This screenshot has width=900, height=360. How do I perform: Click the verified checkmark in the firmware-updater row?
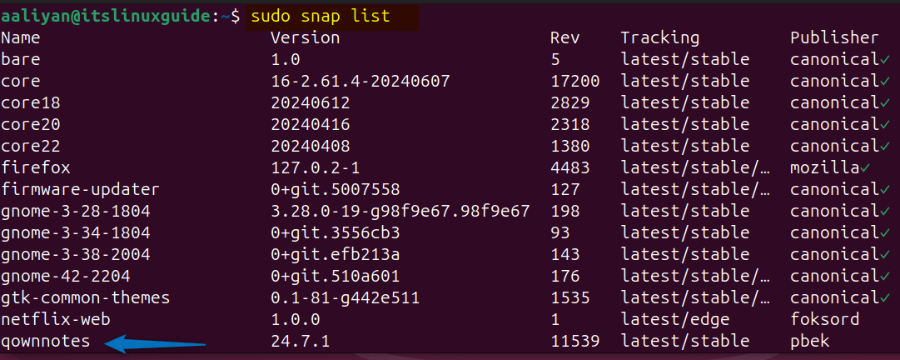(x=884, y=190)
